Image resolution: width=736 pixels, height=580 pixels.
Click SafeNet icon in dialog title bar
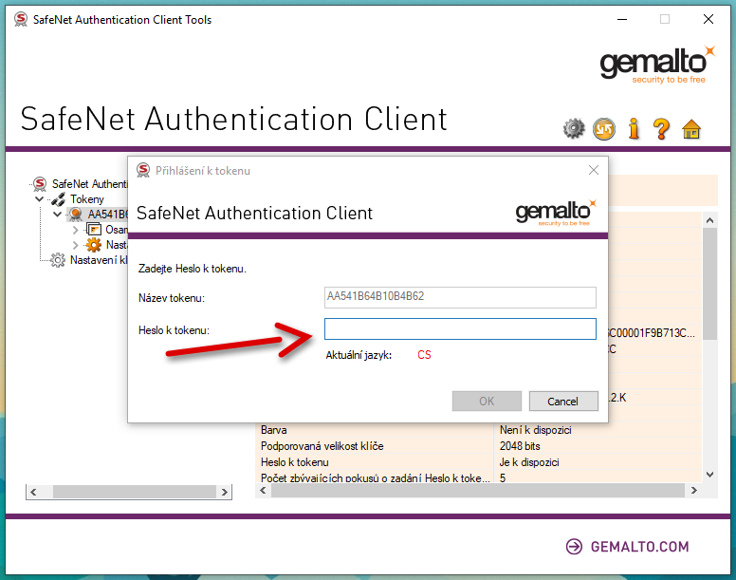coord(143,170)
